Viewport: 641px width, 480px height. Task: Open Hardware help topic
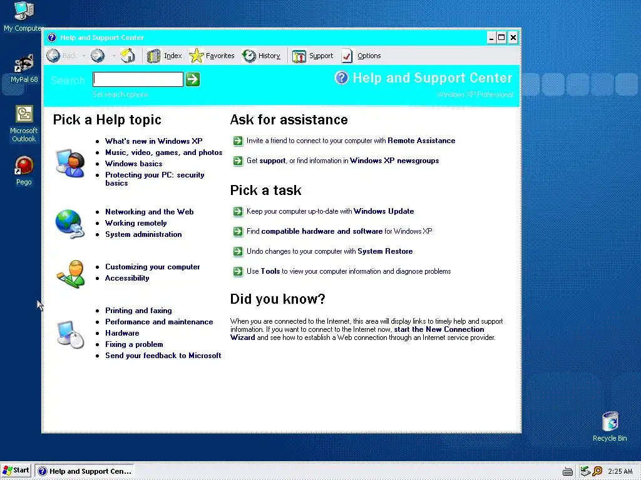coord(122,332)
